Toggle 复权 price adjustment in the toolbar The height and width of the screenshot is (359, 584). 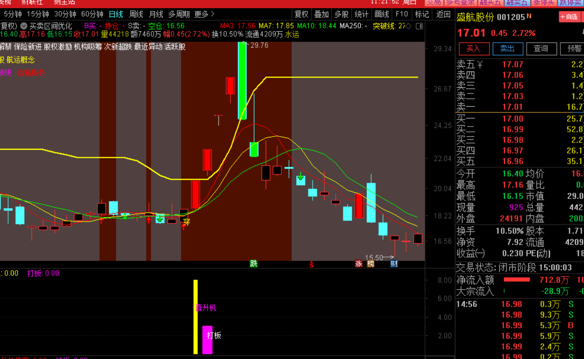[301, 14]
